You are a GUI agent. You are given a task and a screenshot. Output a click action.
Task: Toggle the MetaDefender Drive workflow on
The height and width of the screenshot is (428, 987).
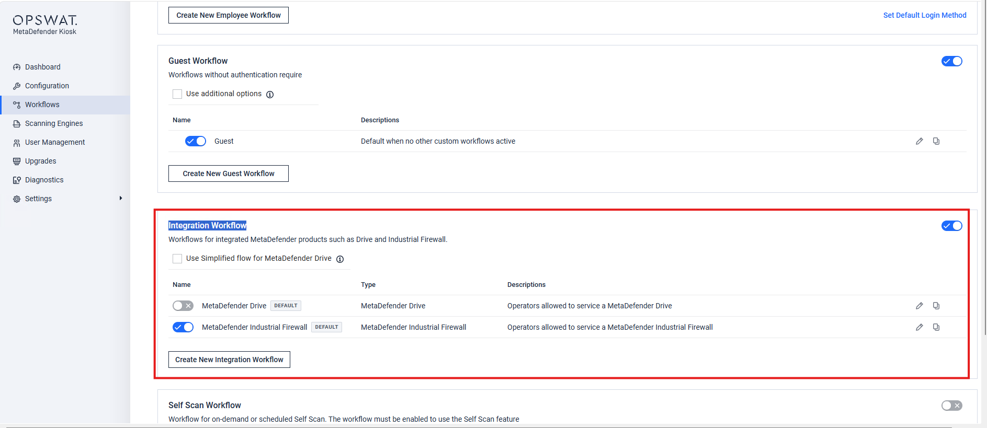pos(183,306)
